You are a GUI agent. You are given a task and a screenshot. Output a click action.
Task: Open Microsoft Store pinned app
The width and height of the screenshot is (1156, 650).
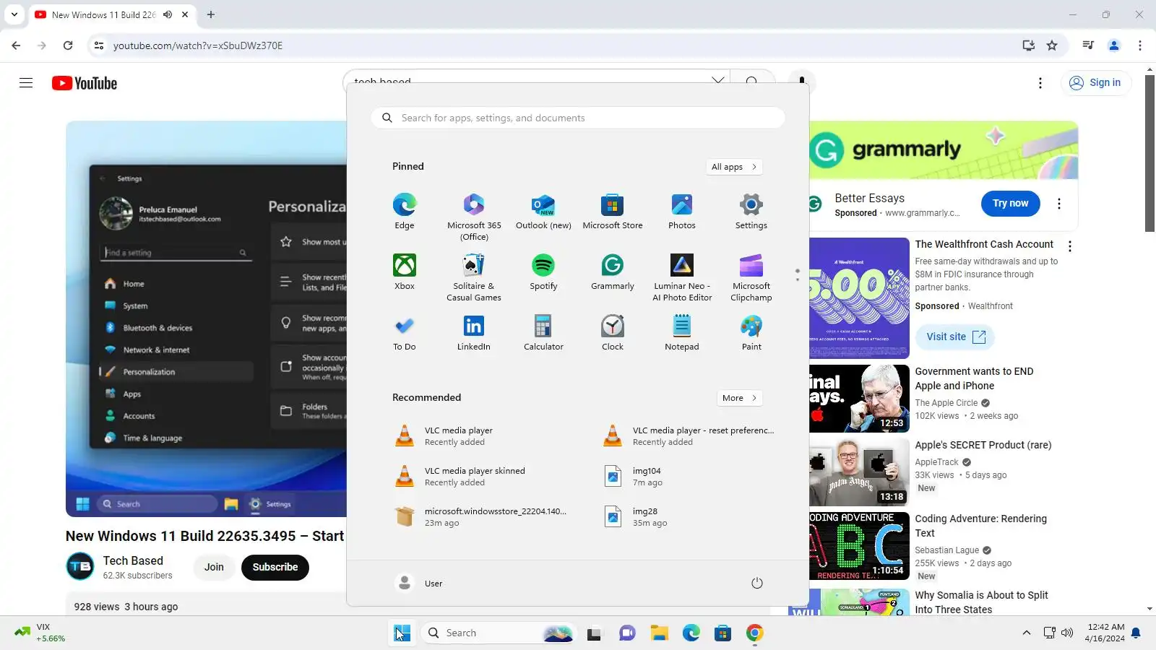(x=612, y=211)
